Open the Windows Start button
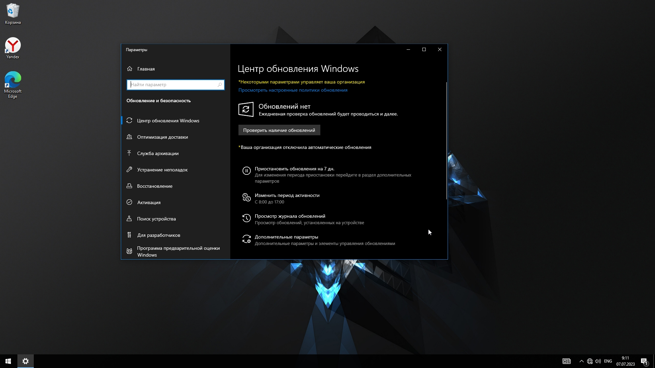This screenshot has height=368, width=655. (x=8, y=361)
